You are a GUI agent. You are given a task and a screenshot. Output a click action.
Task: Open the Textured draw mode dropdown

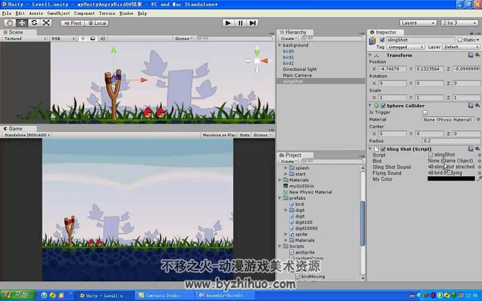click(x=25, y=39)
